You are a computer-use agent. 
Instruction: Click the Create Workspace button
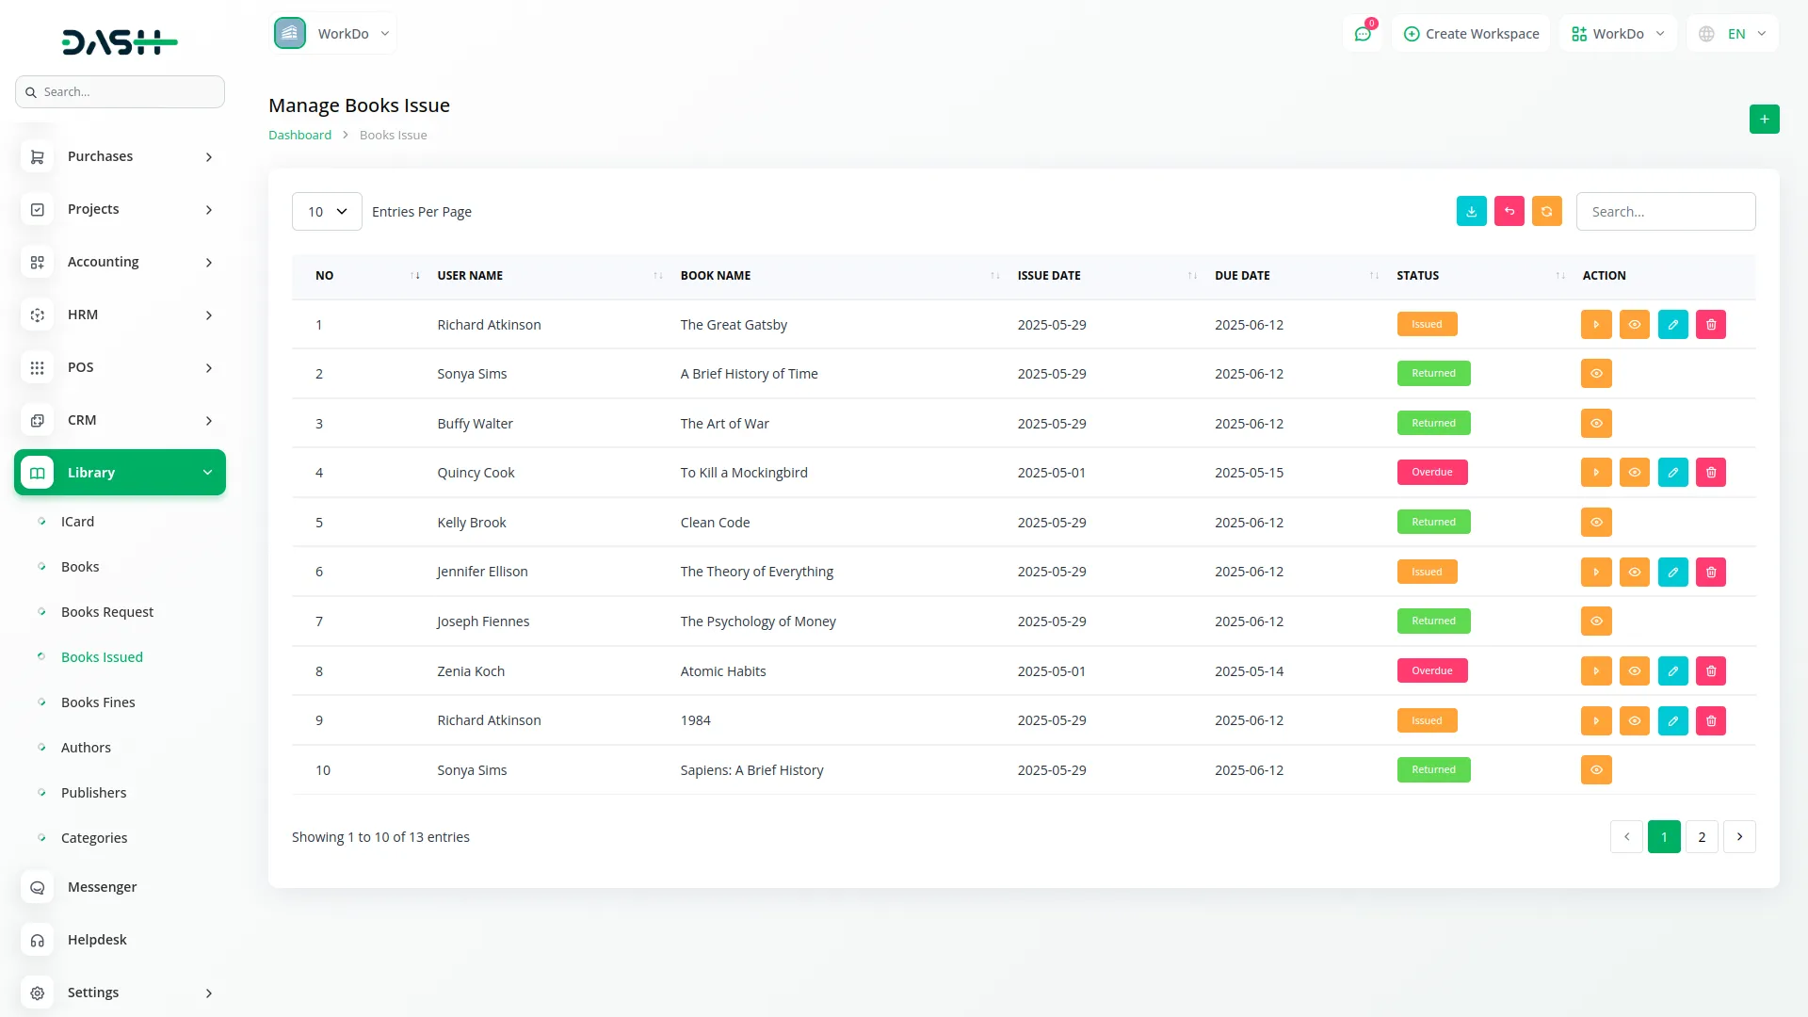tap(1470, 33)
